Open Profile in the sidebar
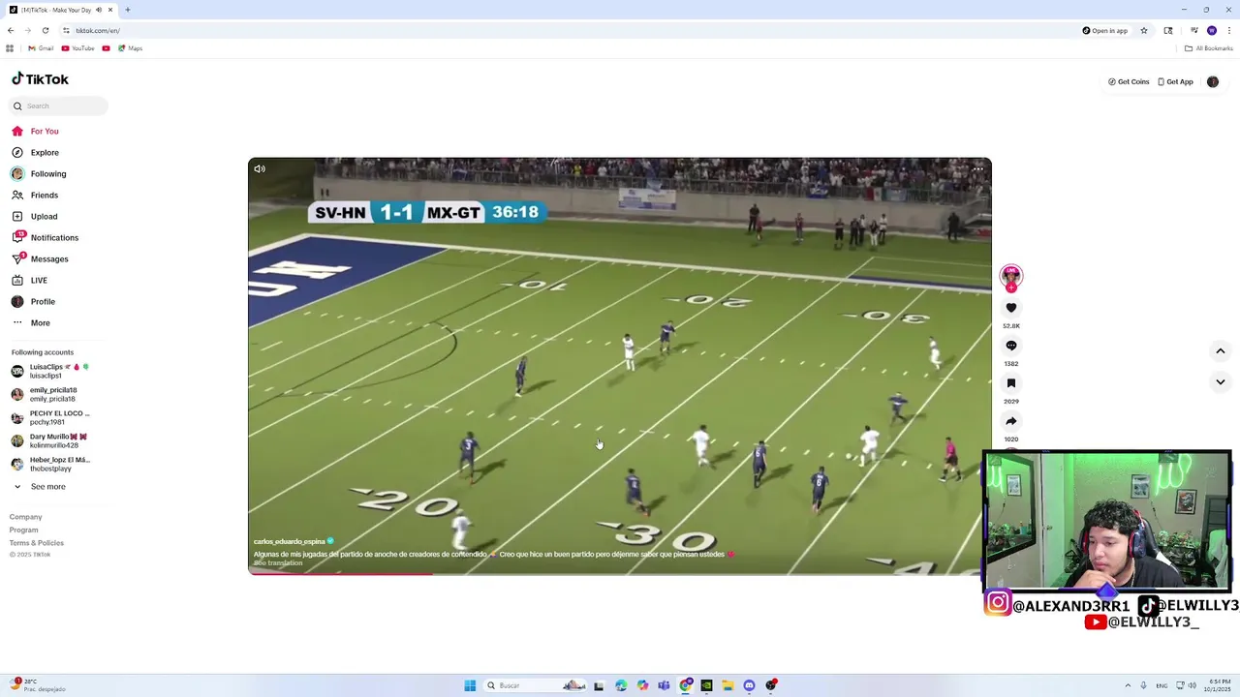1240x697 pixels. (x=34, y=301)
